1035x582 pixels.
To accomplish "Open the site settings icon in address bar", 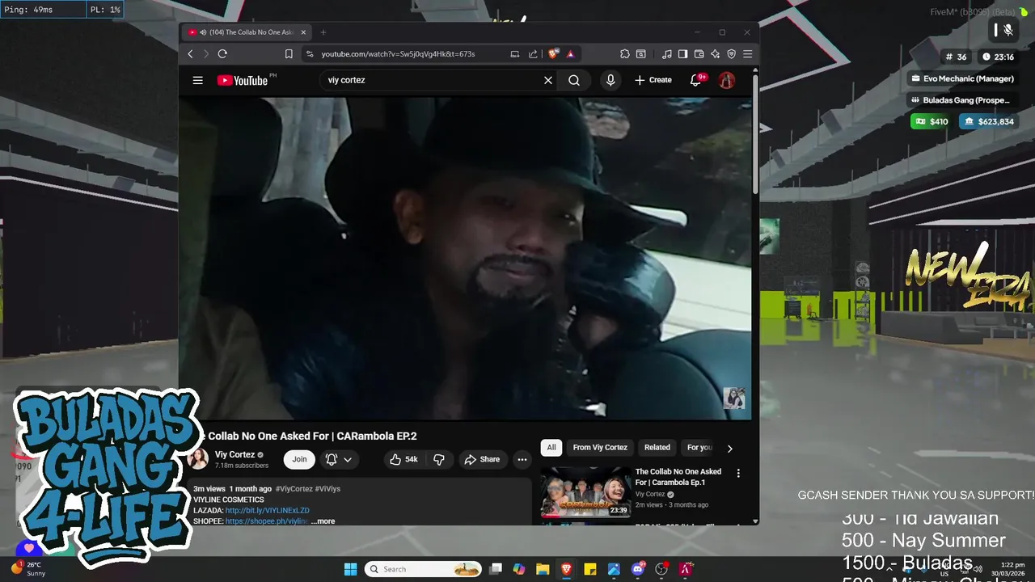I will tap(309, 54).
